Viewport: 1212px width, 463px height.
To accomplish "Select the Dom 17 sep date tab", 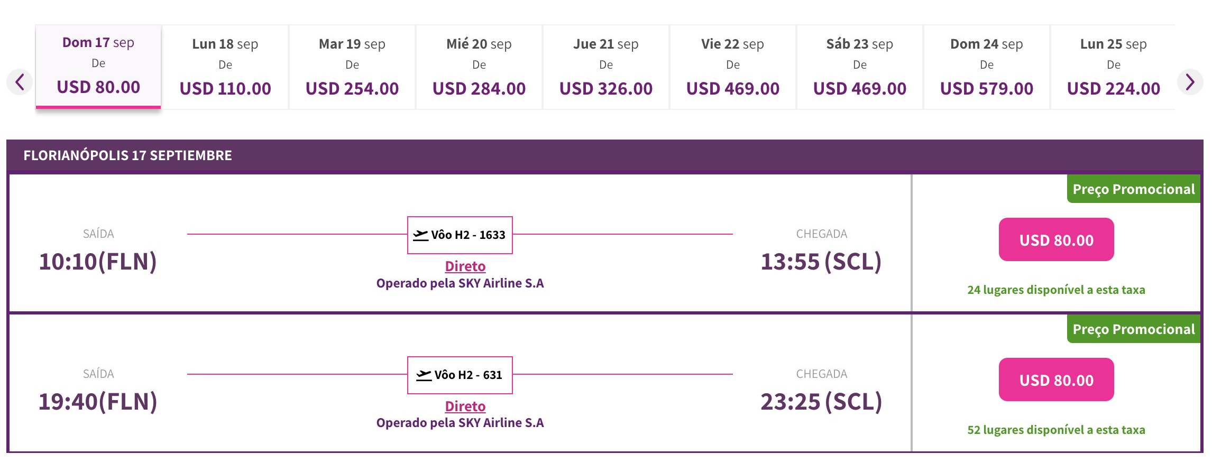I will (x=98, y=67).
